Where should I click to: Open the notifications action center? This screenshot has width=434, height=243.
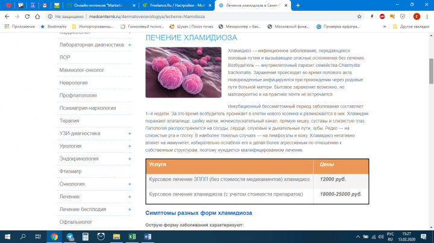[424, 236]
